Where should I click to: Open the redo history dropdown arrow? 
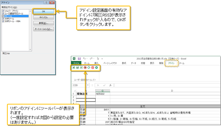pos(93,59)
